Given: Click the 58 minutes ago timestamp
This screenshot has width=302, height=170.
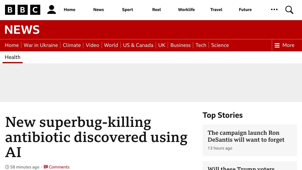Looking at the screenshot, I should pyautogui.click(x=25, y=167).
